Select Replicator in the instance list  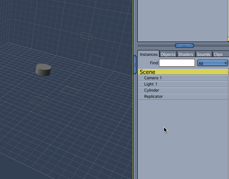pos(183,97)
